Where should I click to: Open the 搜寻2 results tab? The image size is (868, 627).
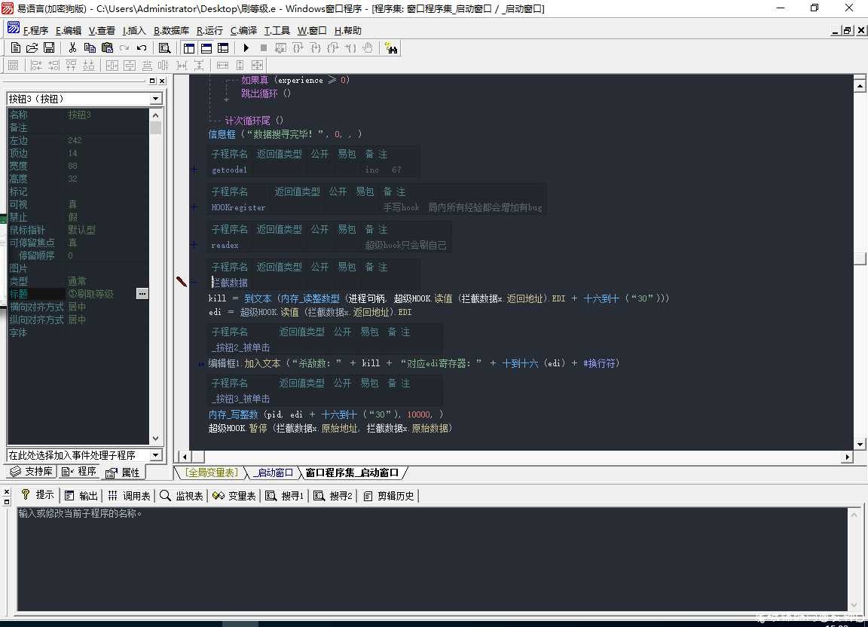point(333,495)
